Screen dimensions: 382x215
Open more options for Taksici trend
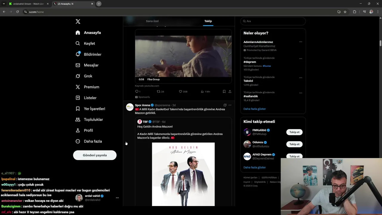(x=301, y=78)
